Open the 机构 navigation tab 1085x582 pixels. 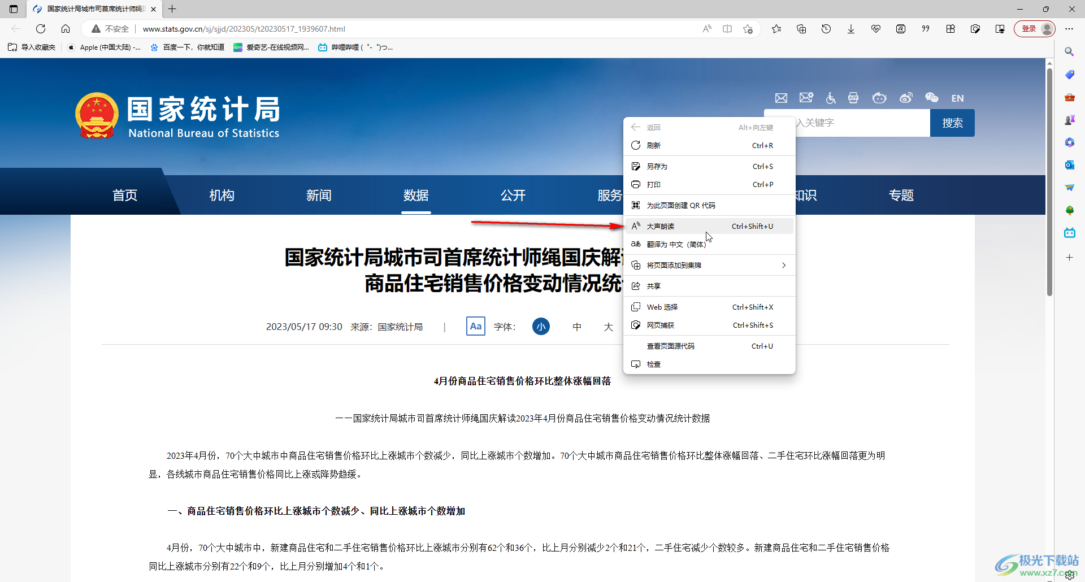pos(222,196)
